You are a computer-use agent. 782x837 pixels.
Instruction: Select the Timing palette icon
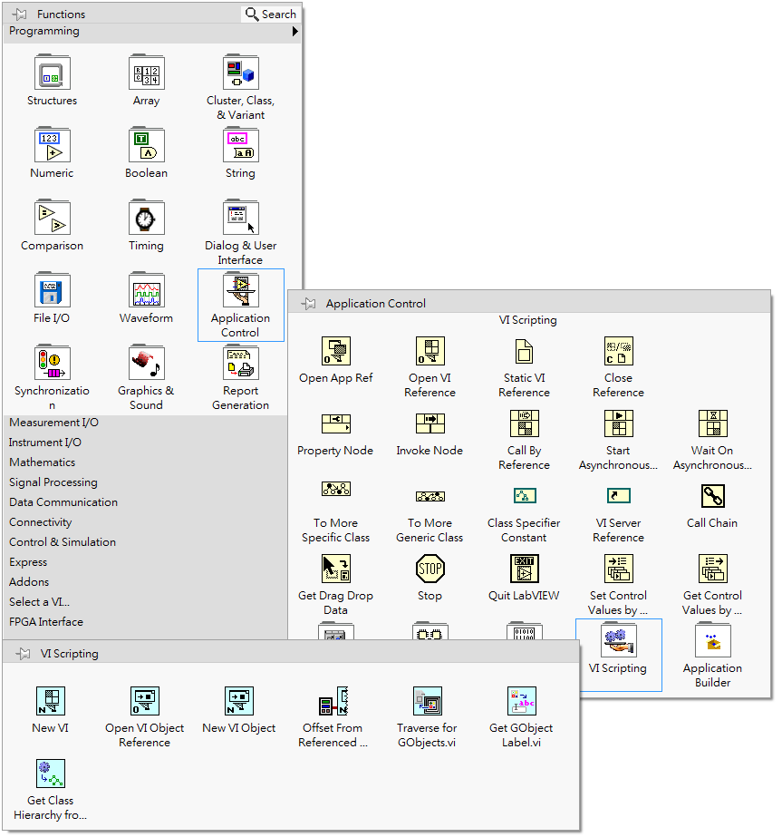146,219
